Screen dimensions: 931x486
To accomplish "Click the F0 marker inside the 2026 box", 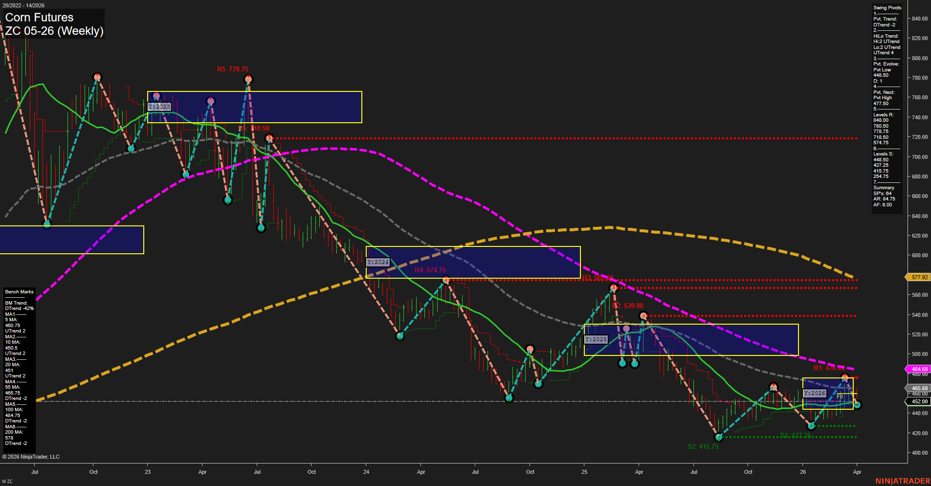I will 839,397.
